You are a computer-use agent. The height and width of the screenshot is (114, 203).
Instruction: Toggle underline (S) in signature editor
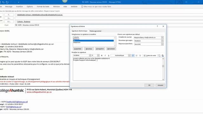(x=108, y=55)
